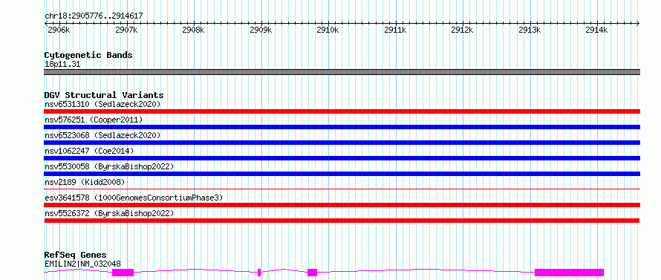Click the ruler's right arrowhead
Image resolution: width=661 pixels, height=280 pixels.
(638, 23)
